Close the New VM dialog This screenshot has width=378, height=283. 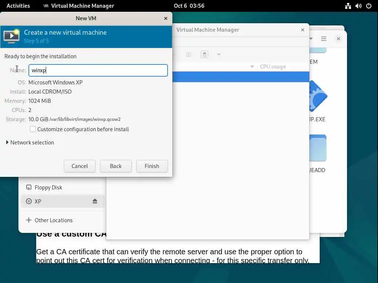point(166,18)
